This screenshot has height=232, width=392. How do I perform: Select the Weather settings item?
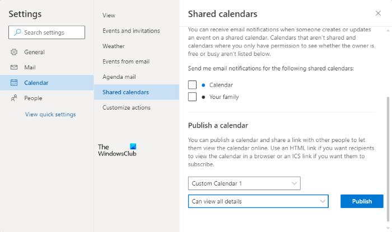click(114, 46)
